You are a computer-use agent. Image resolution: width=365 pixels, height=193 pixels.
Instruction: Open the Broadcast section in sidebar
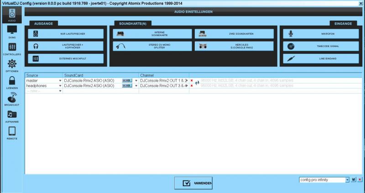(x=12, y=99)
